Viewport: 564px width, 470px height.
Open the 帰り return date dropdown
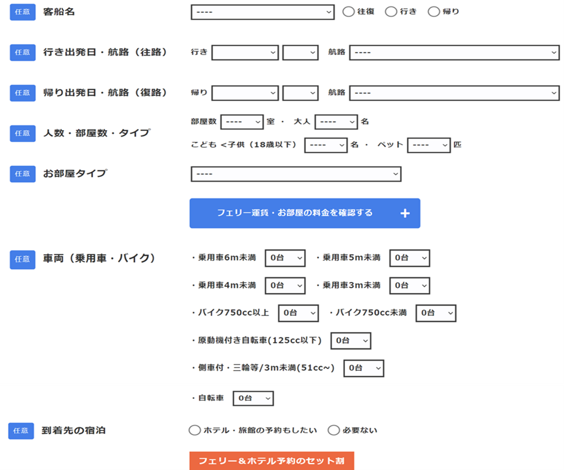click(x=245, y=93)
